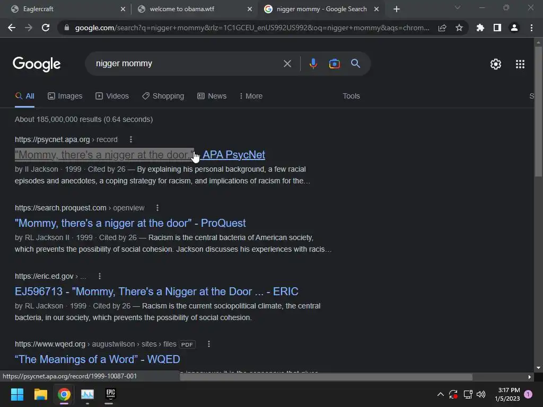Click the scroll down arrow
The width and height of the screenshot is (543, 407).
pyautogui.click(x=538, y=368)
